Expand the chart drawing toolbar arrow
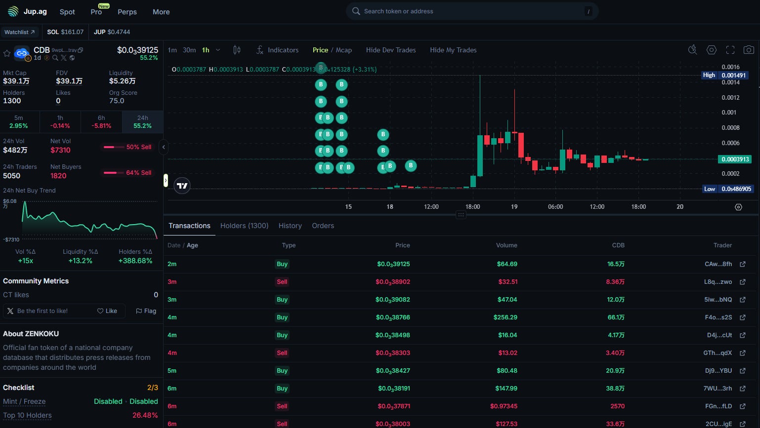 [x=166, y=181]
